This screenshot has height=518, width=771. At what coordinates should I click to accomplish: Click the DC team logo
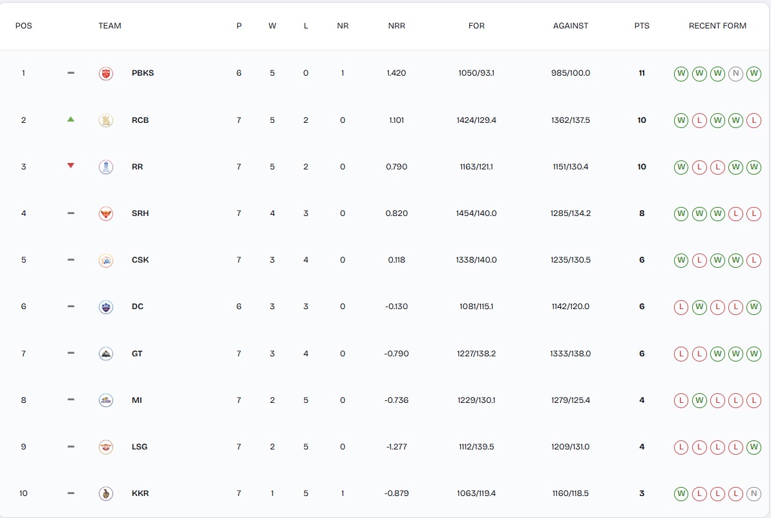pos(106,307)
